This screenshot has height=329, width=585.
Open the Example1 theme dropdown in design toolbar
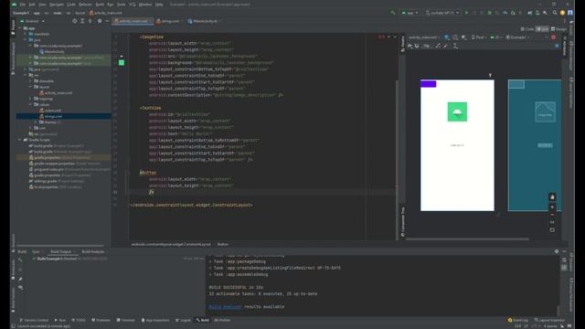[518, 37]
